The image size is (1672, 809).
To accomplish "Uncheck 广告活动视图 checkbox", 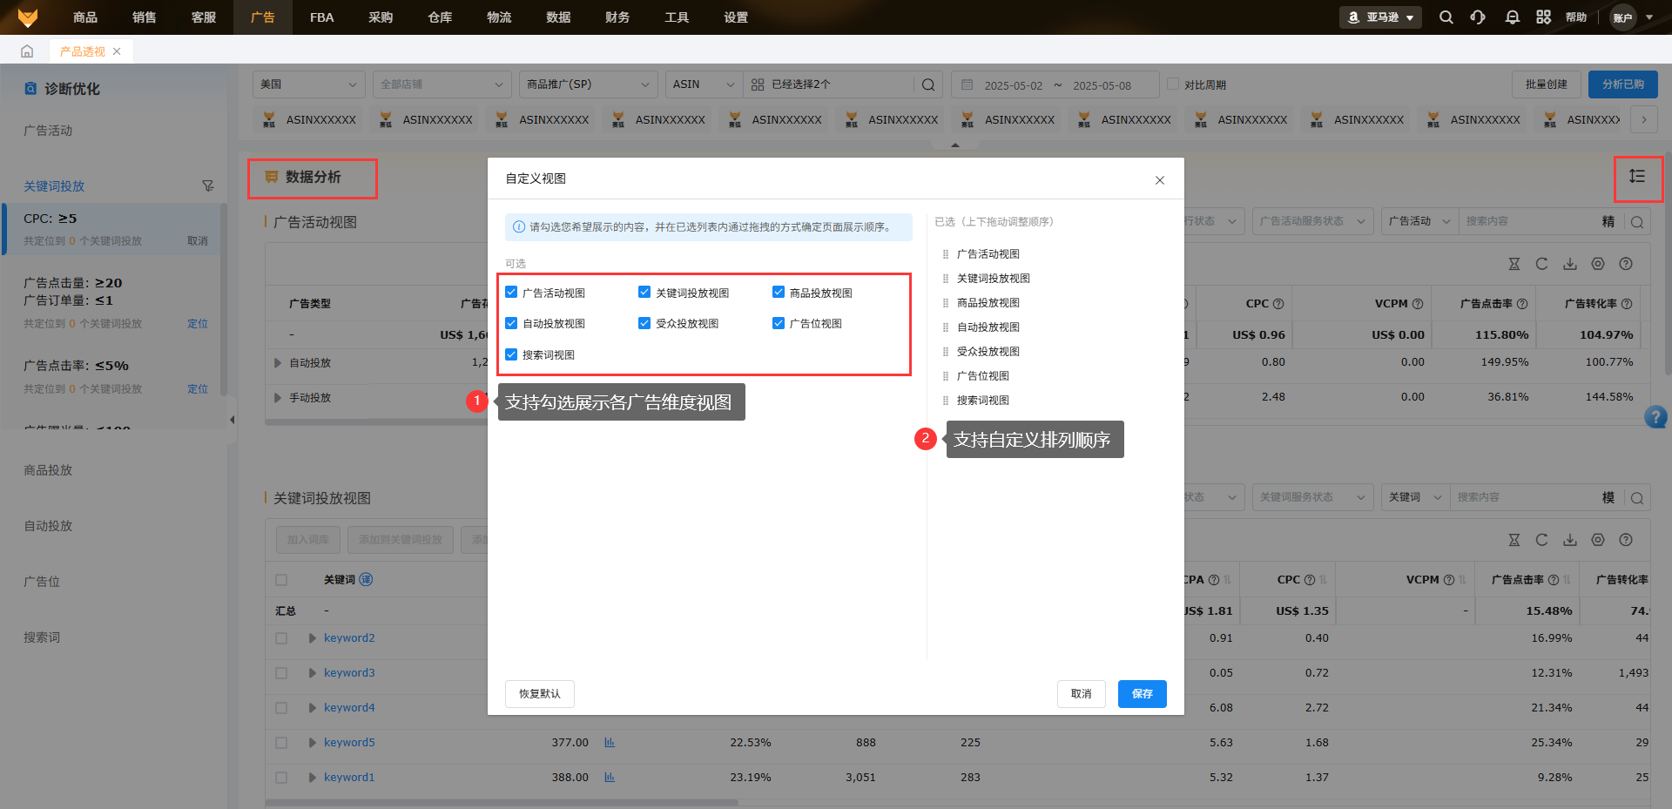I will click(511, 293).
